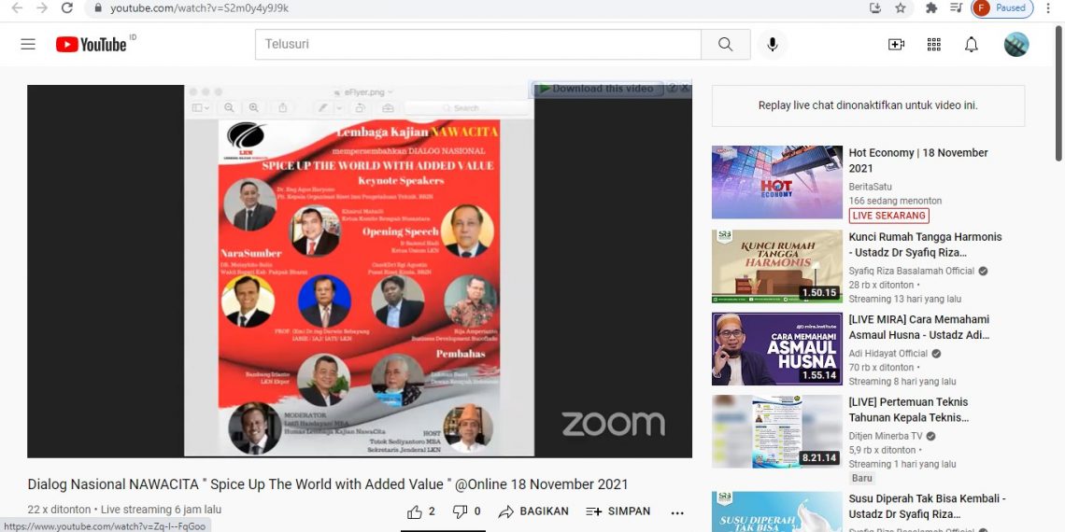Viewport: 1065px width, 532px height.
Task: Click the Paused profile button
Action: point(1002,8)
